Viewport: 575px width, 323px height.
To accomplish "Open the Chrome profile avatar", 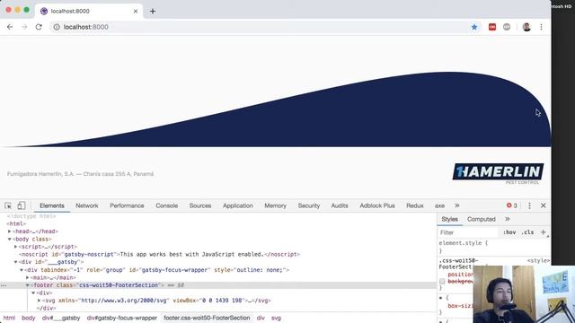I will coord(526,27).
